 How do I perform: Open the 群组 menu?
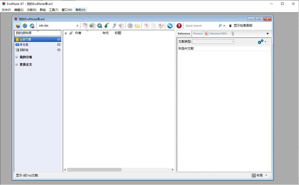tap(43, 10)
